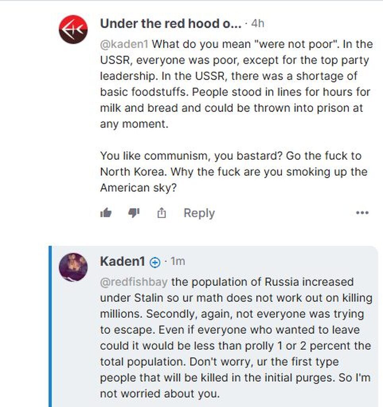Open the three-dot more options menu
Viewport: 383px width, 407px height.
click(362, 213)
